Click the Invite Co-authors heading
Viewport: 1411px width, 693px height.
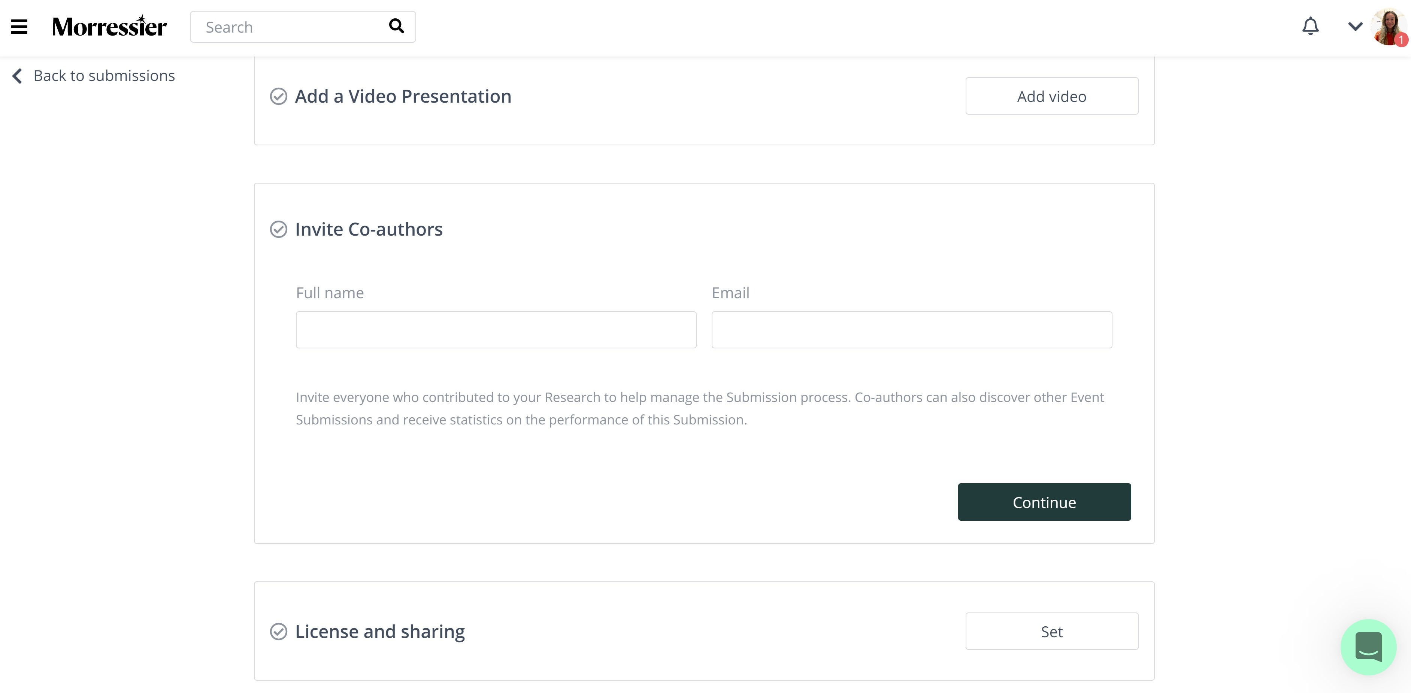[369, 229]
